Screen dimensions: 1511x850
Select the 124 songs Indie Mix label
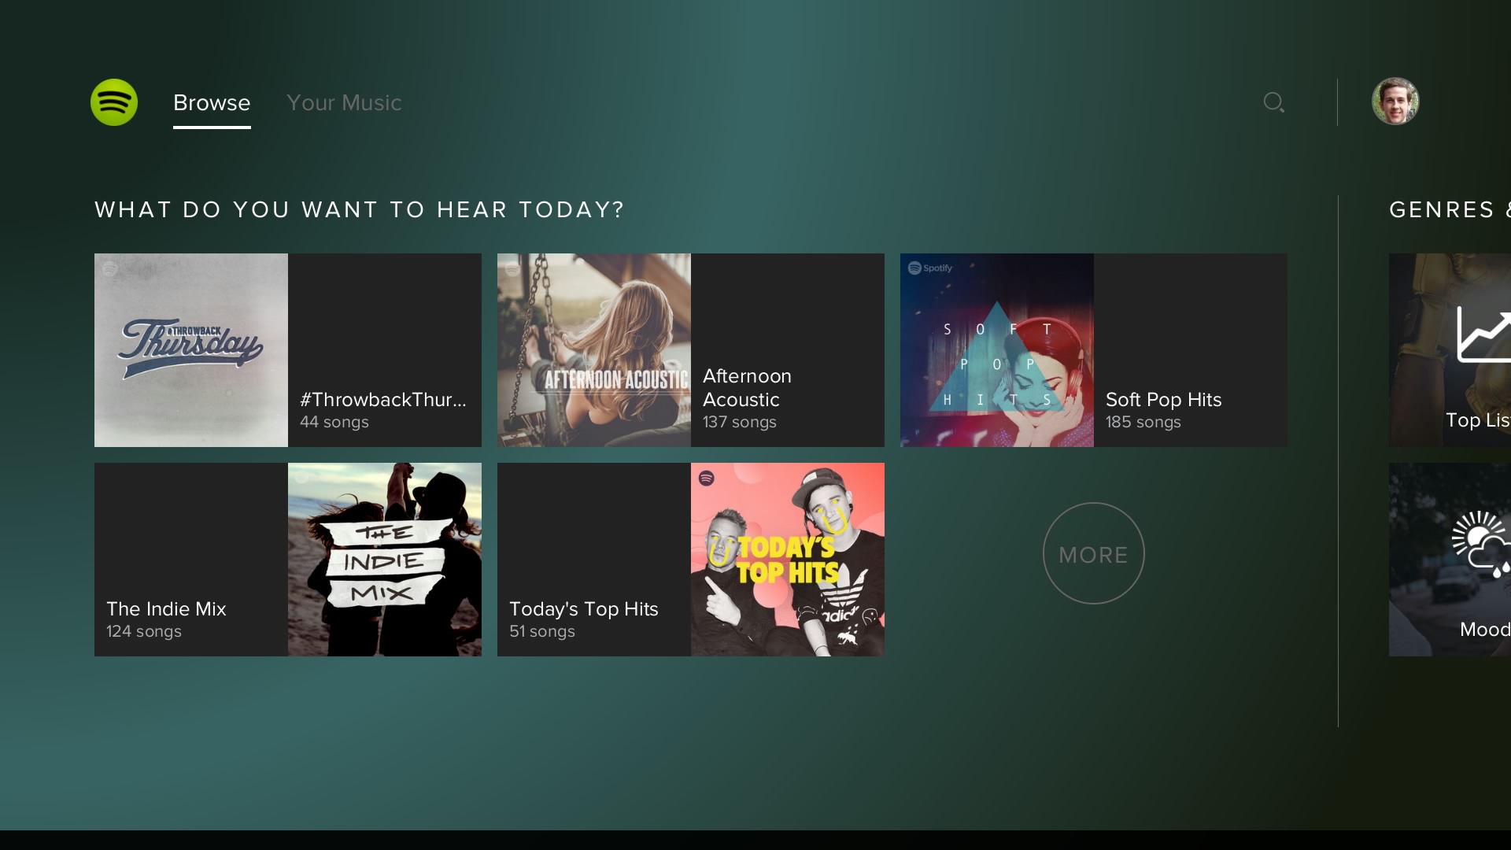(144, 631)
